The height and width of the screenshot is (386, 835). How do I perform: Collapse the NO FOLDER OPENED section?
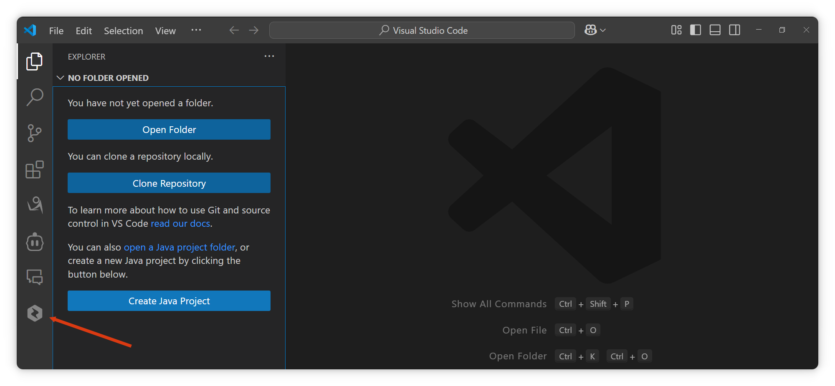(x=60, y=78)
